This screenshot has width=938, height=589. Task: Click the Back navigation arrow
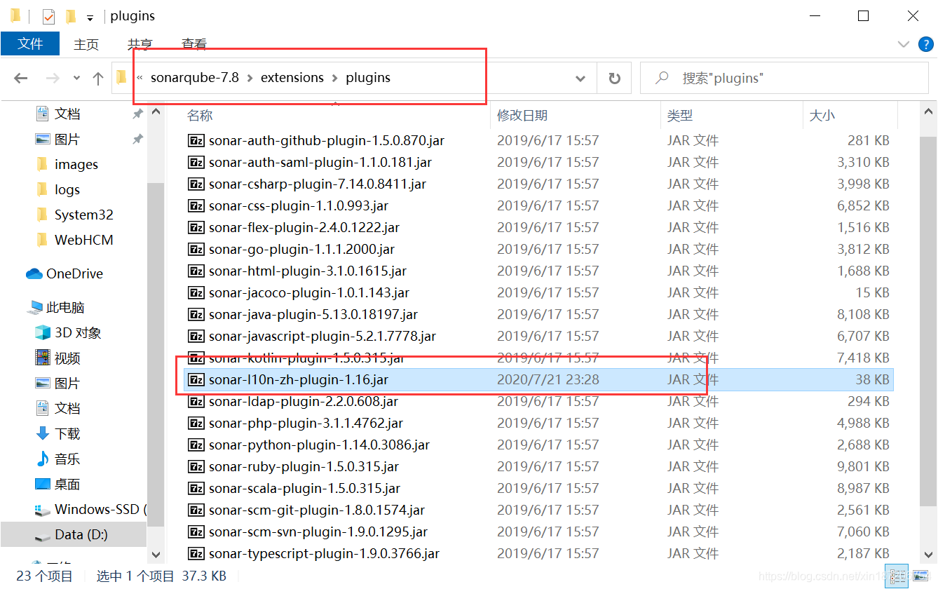(x=21, y=79)
